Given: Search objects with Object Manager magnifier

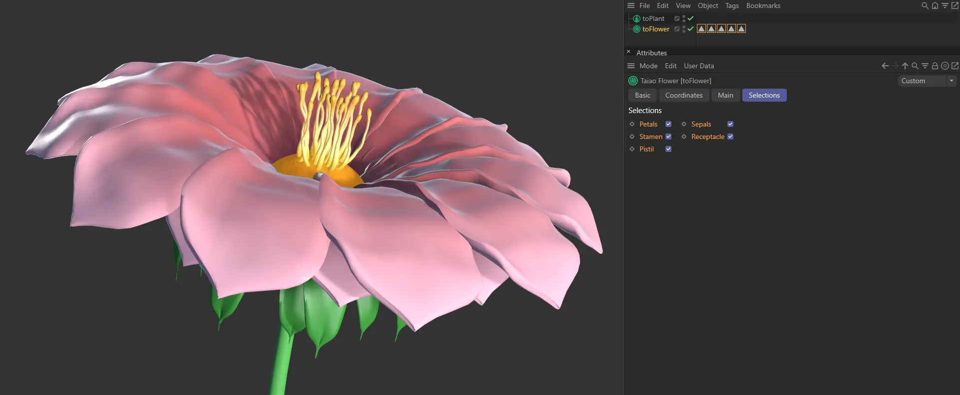Looking at the screenshot, I should (925, 5).
